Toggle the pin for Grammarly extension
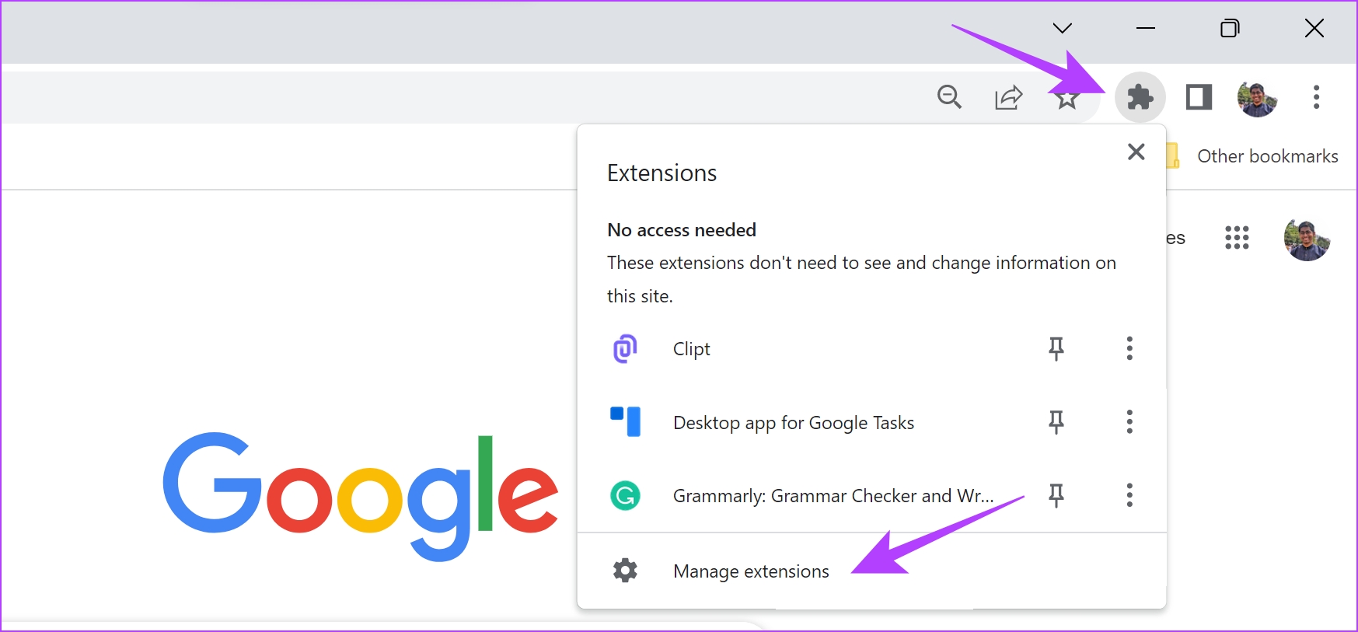Image resolution: width=1358 pixels, height=632 pixels. (1056, 495)
